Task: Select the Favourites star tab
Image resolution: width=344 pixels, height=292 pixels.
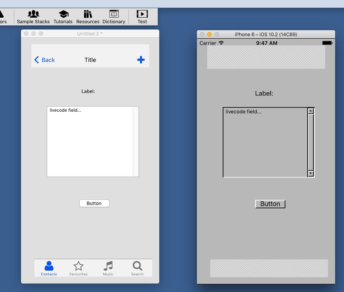Action: coord(78,268)
